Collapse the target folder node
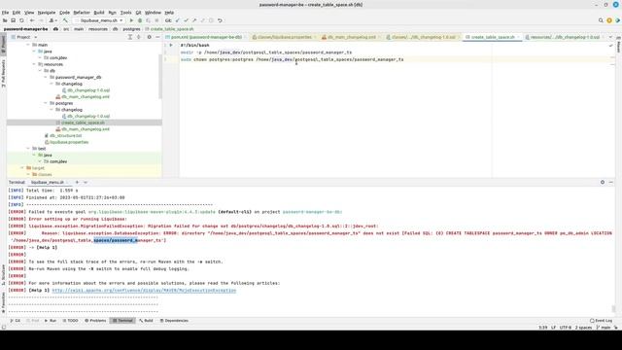 (22, 168)
